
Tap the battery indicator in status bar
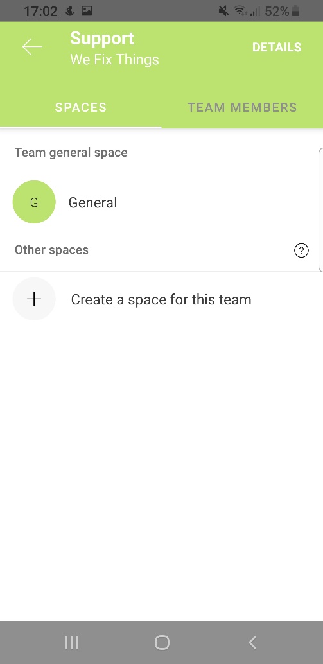pyautogui.click(x=296, y=11)
